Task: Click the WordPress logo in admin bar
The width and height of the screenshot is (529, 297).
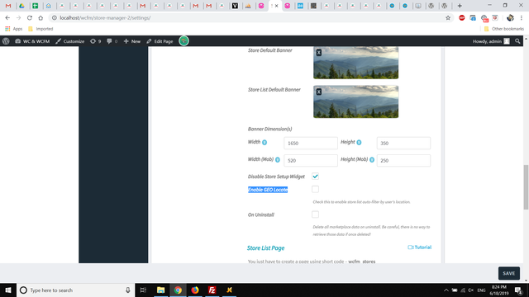Action: click(6, 41)
